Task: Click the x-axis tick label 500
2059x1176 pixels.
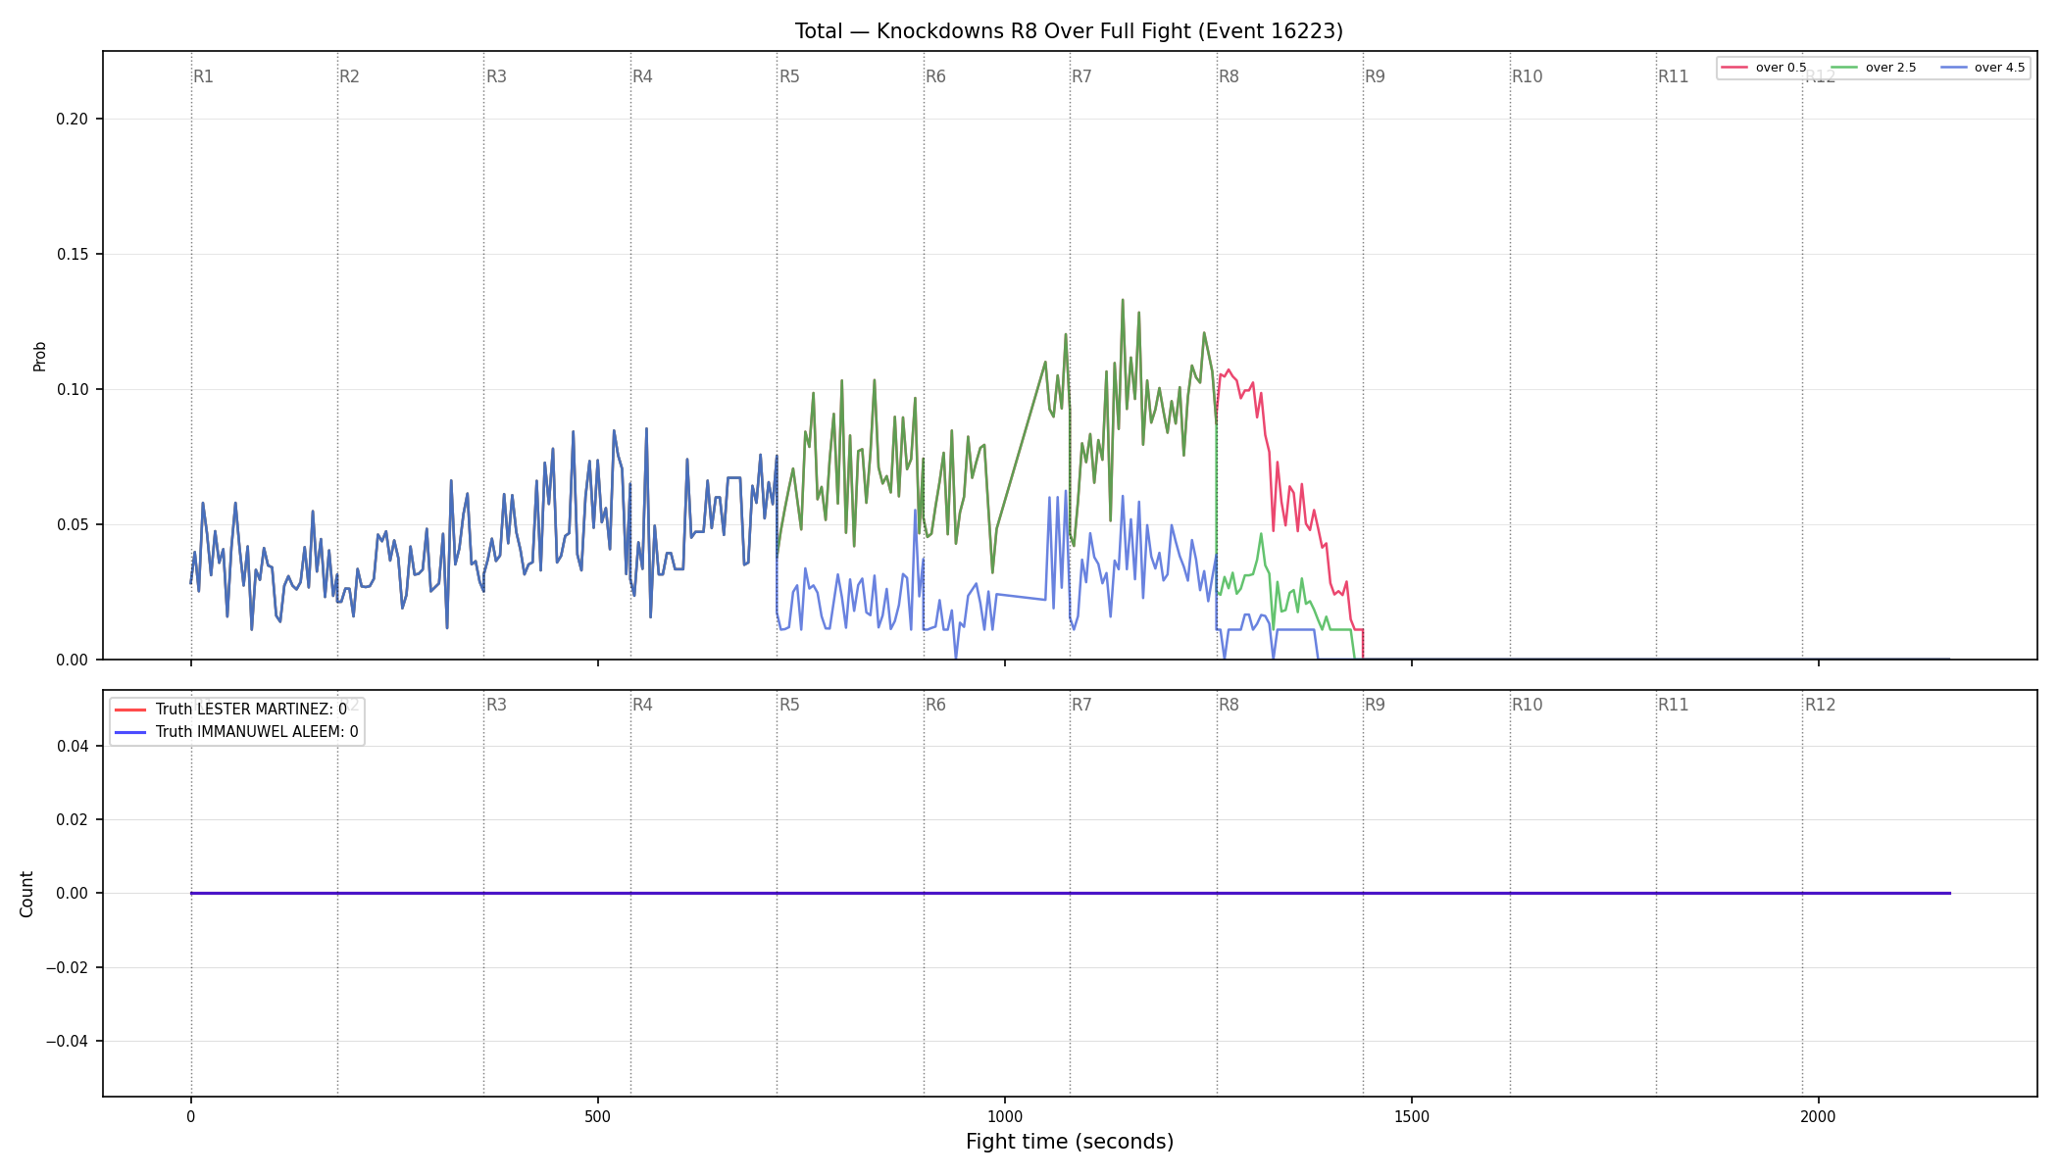Action: (598, 1117)
